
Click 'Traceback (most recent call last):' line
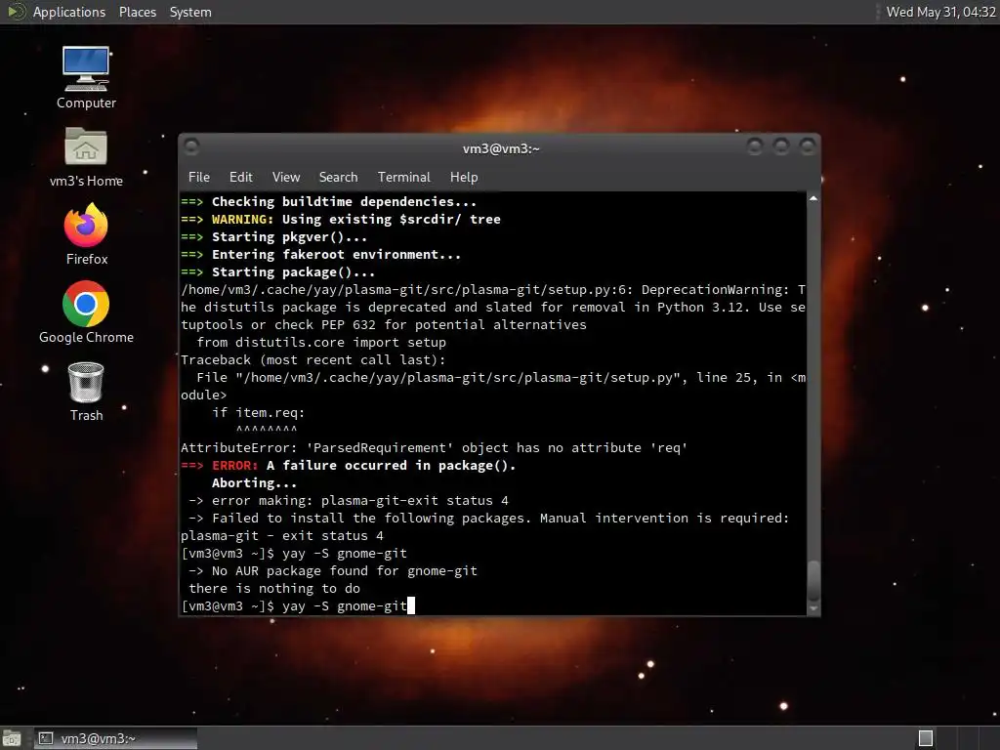click(313, 359)
